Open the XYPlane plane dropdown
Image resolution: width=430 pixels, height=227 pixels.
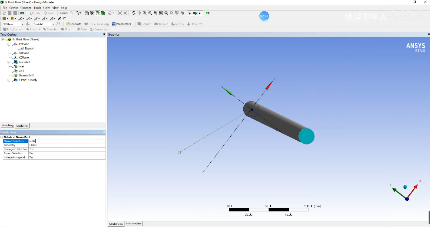(23, 24)
